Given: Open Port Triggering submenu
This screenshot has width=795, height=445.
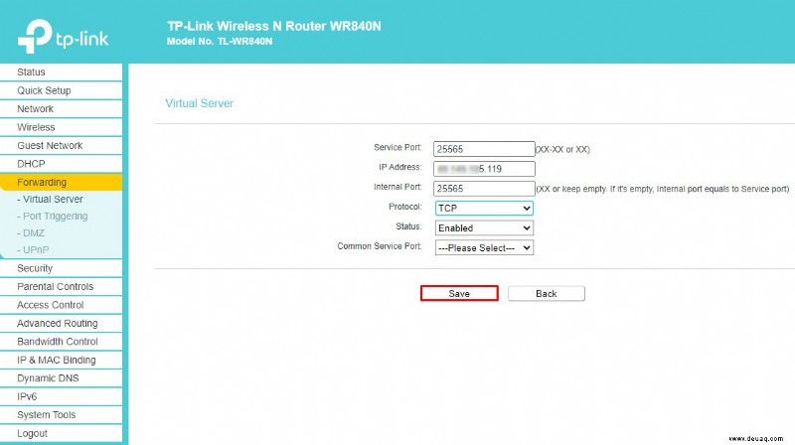Looking at the screenshot, I should tap(53, 216).
